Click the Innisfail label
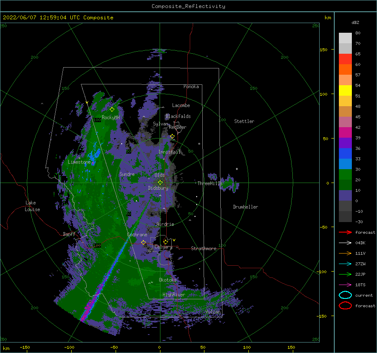Screen dimensions: 377x353 click(x=169, y=152)
